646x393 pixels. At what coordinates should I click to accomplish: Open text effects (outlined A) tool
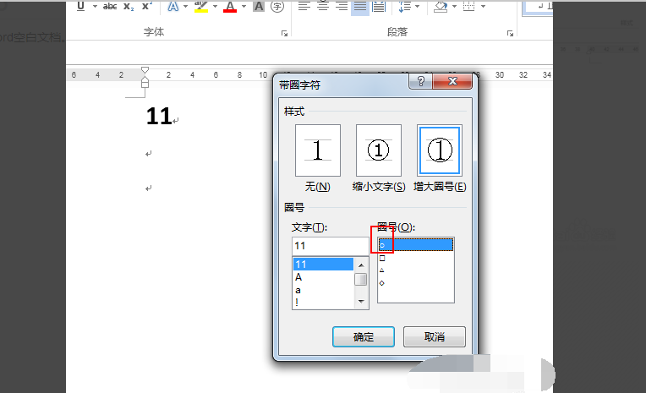point(173,6)
